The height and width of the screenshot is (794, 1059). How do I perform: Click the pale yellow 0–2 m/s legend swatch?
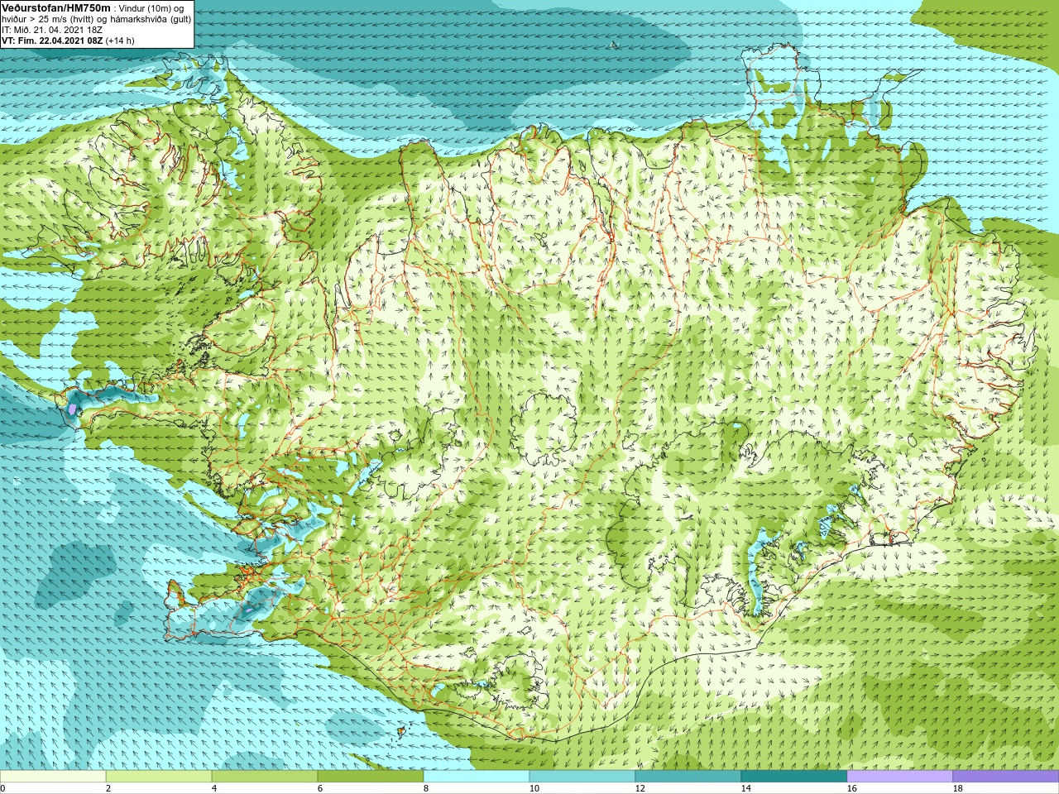[53, 777]
